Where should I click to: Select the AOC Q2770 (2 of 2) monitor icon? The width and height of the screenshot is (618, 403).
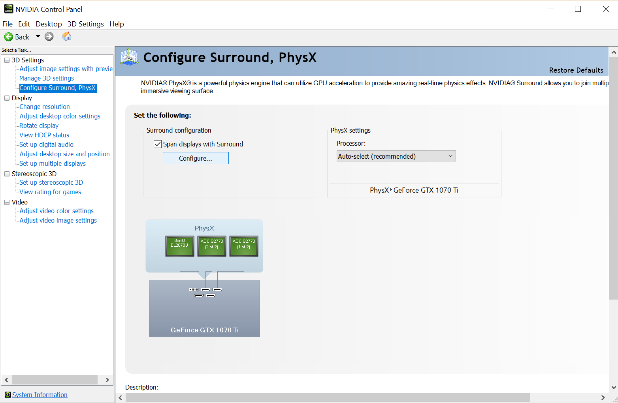[212, 246]
